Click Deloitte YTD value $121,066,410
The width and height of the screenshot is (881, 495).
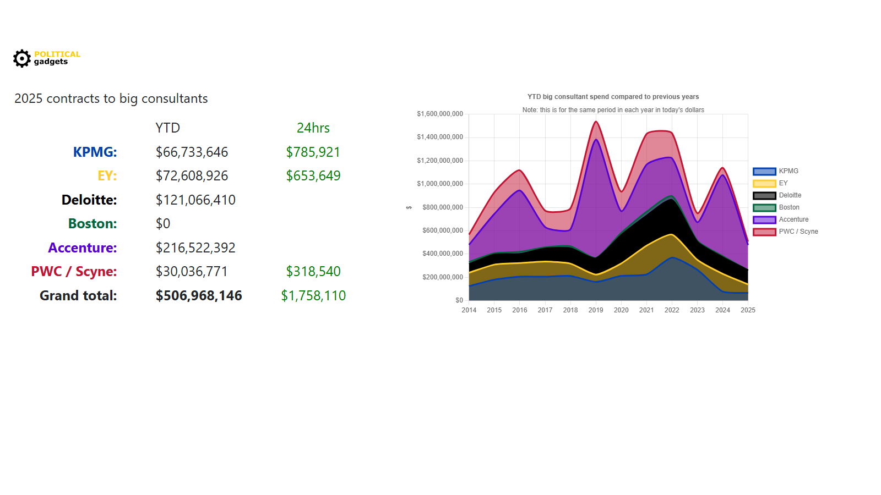click(195, 200)
